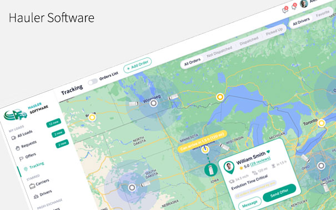The width and height of the screenshot is (336, 210).
Task: Click the yellow order marker at Toronto
Action: (321, 123)
